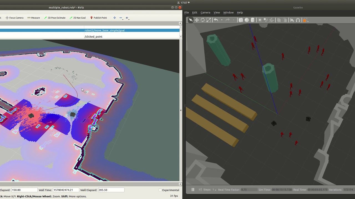Screen dimensions: 355x199
Task: Click the Gazebo paste icon
Action: click(285, 20)
